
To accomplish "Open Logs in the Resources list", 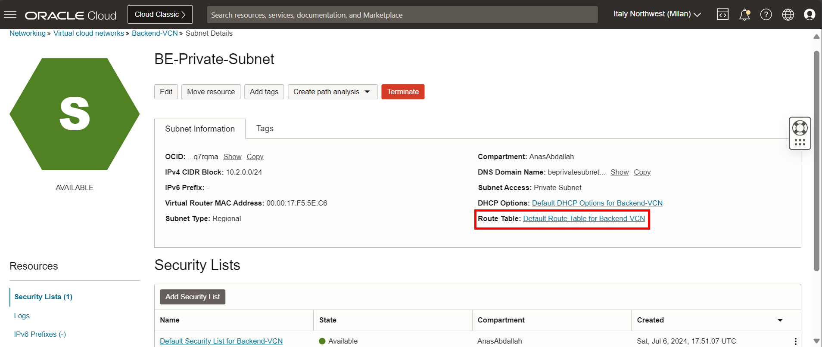I will pos(22,316).
